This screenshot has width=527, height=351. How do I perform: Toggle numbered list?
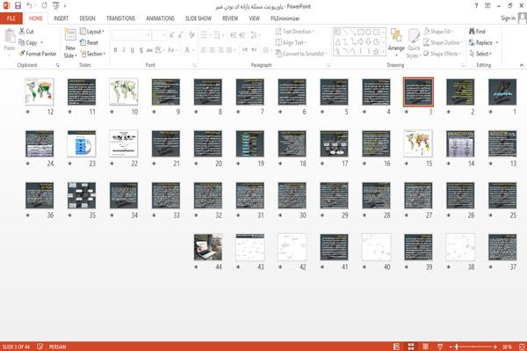[217, 35]
